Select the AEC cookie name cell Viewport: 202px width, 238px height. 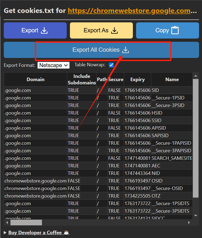[172, 166]
